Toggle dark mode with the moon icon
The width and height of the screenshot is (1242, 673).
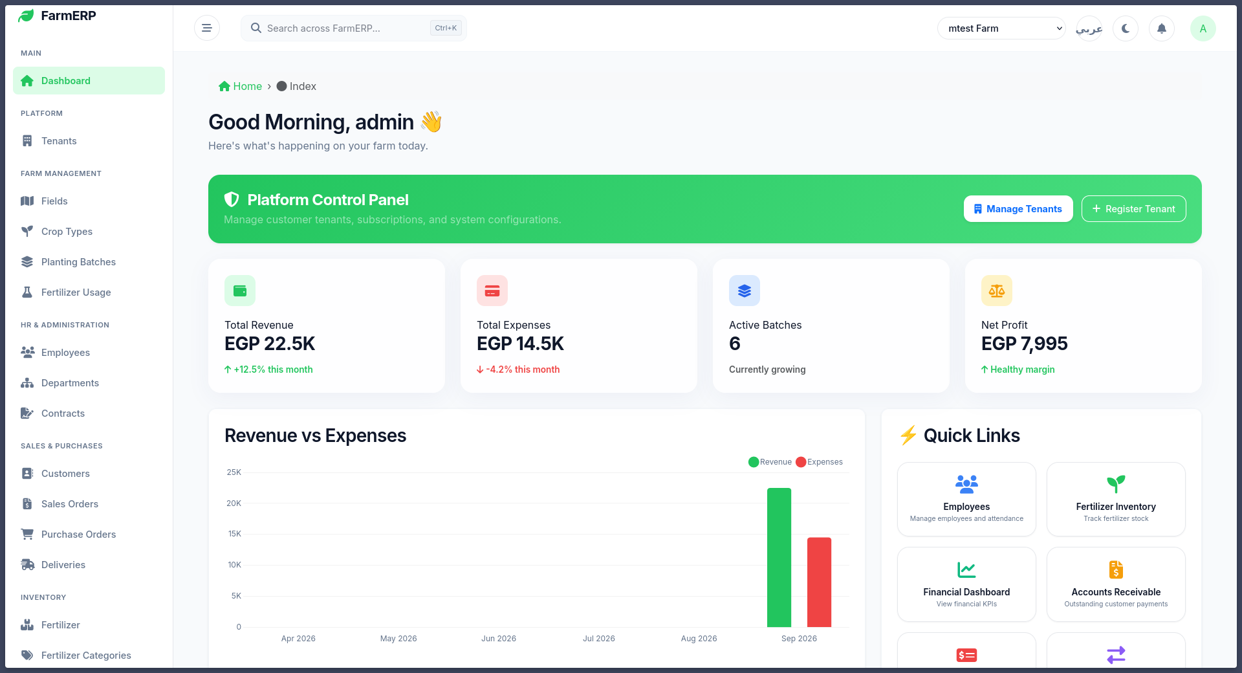(x=1126, y=28)
